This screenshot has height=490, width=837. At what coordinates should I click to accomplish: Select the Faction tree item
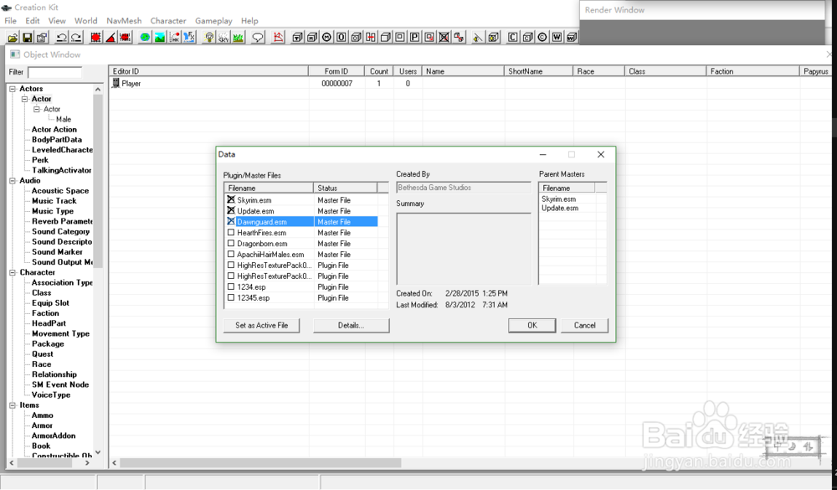point(45,313)
